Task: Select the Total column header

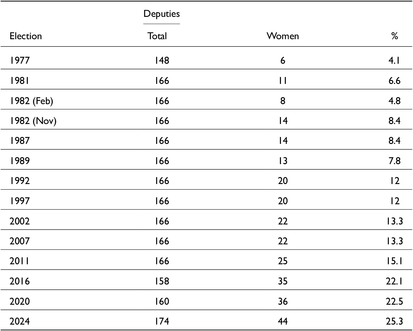Action: click(157, 36)
